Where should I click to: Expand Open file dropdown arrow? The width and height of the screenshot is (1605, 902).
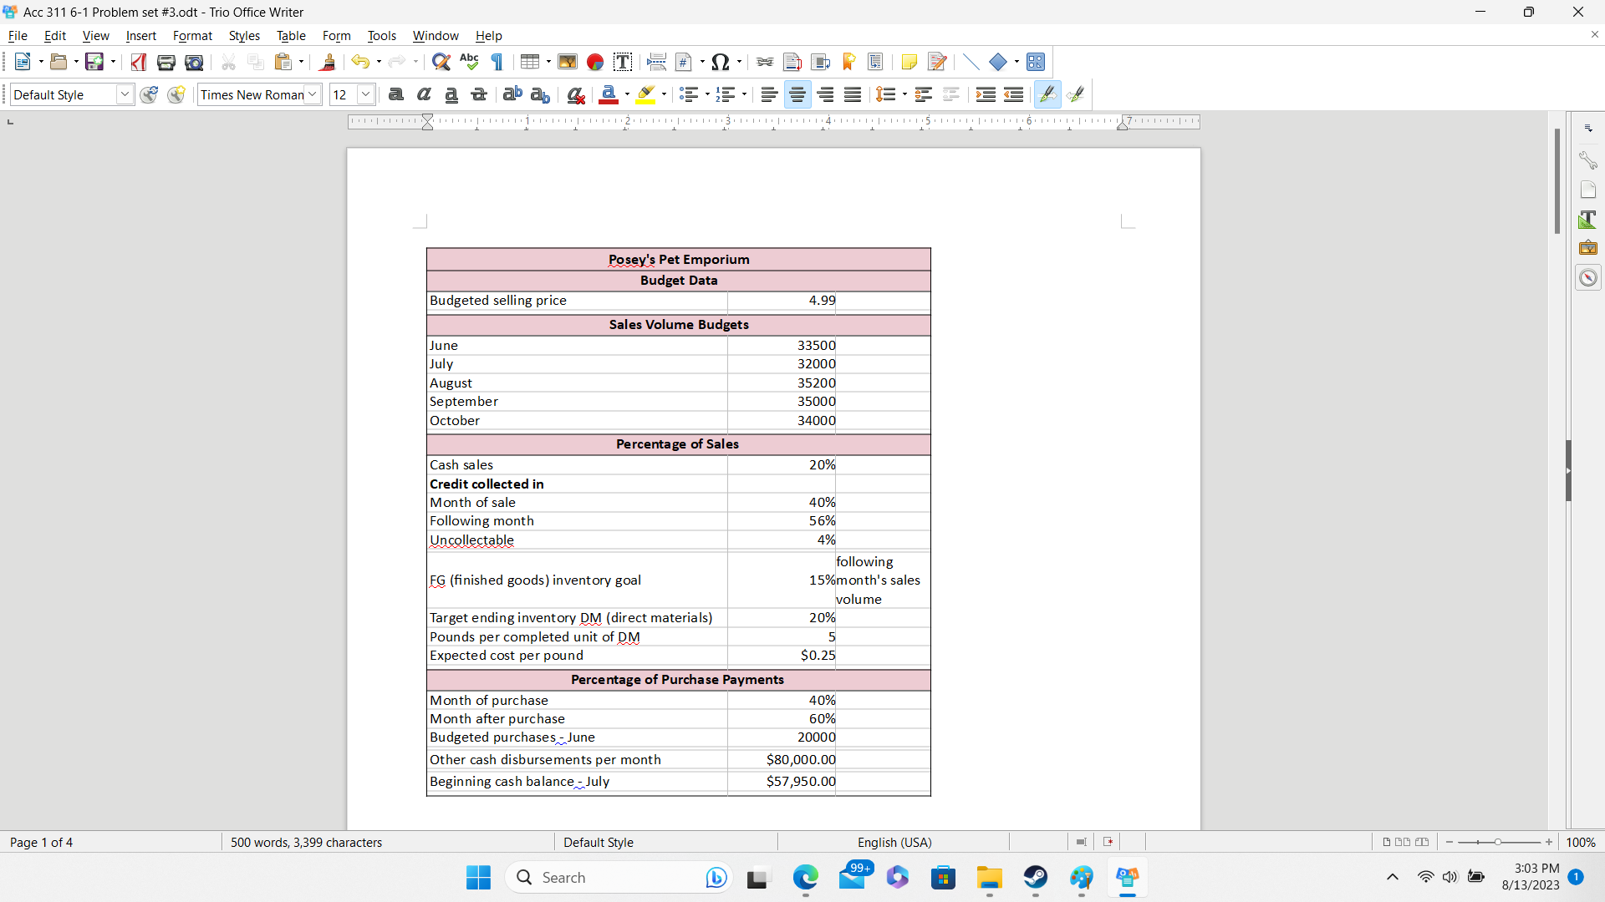point(76,62)
